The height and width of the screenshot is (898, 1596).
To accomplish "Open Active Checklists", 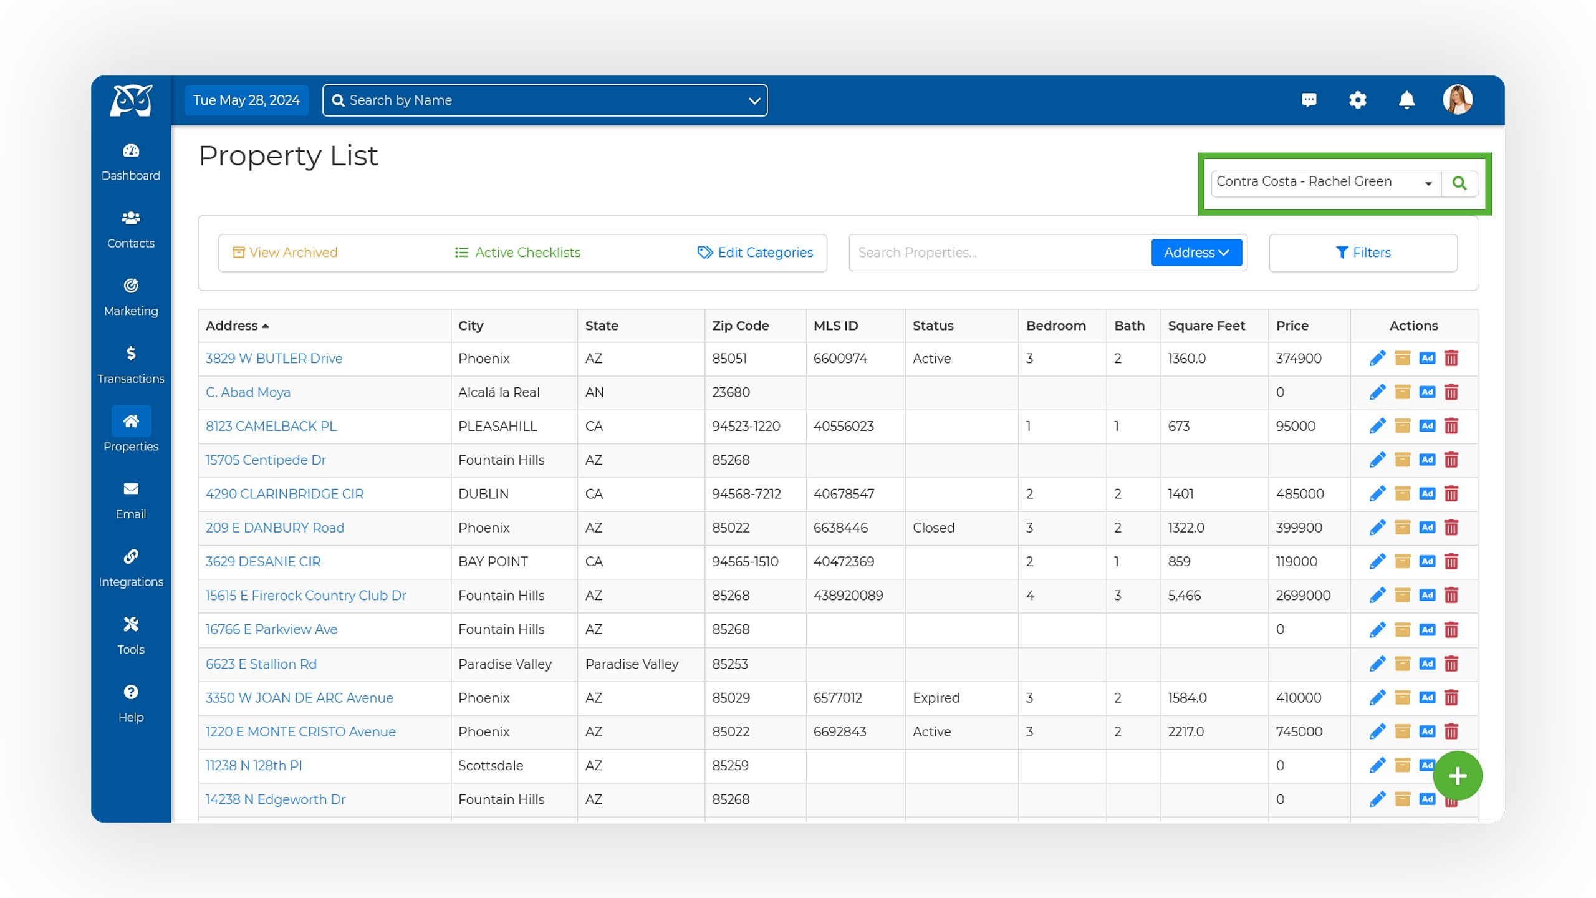I will tap(517, 253).
